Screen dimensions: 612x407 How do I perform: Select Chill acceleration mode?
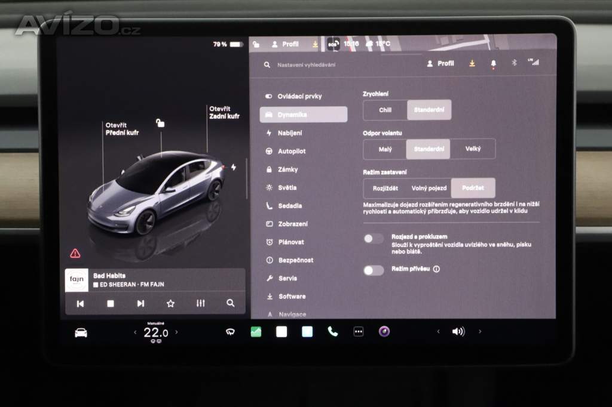pyautogui.click(x=385, y=110)
